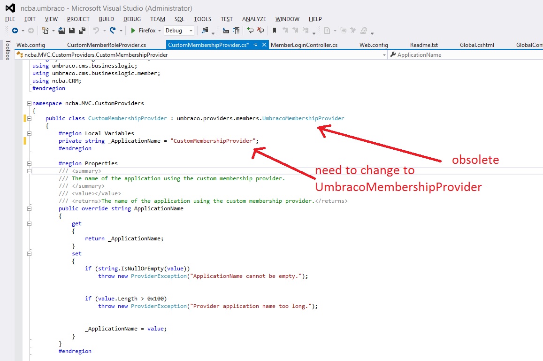Viewport: 543px width, 361px height.
Task: Click the greyed clear bookmarks icon
Action: point(306,31)
